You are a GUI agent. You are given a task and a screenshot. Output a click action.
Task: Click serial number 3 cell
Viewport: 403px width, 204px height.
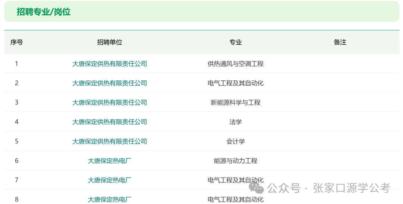[x=16, y=102]
